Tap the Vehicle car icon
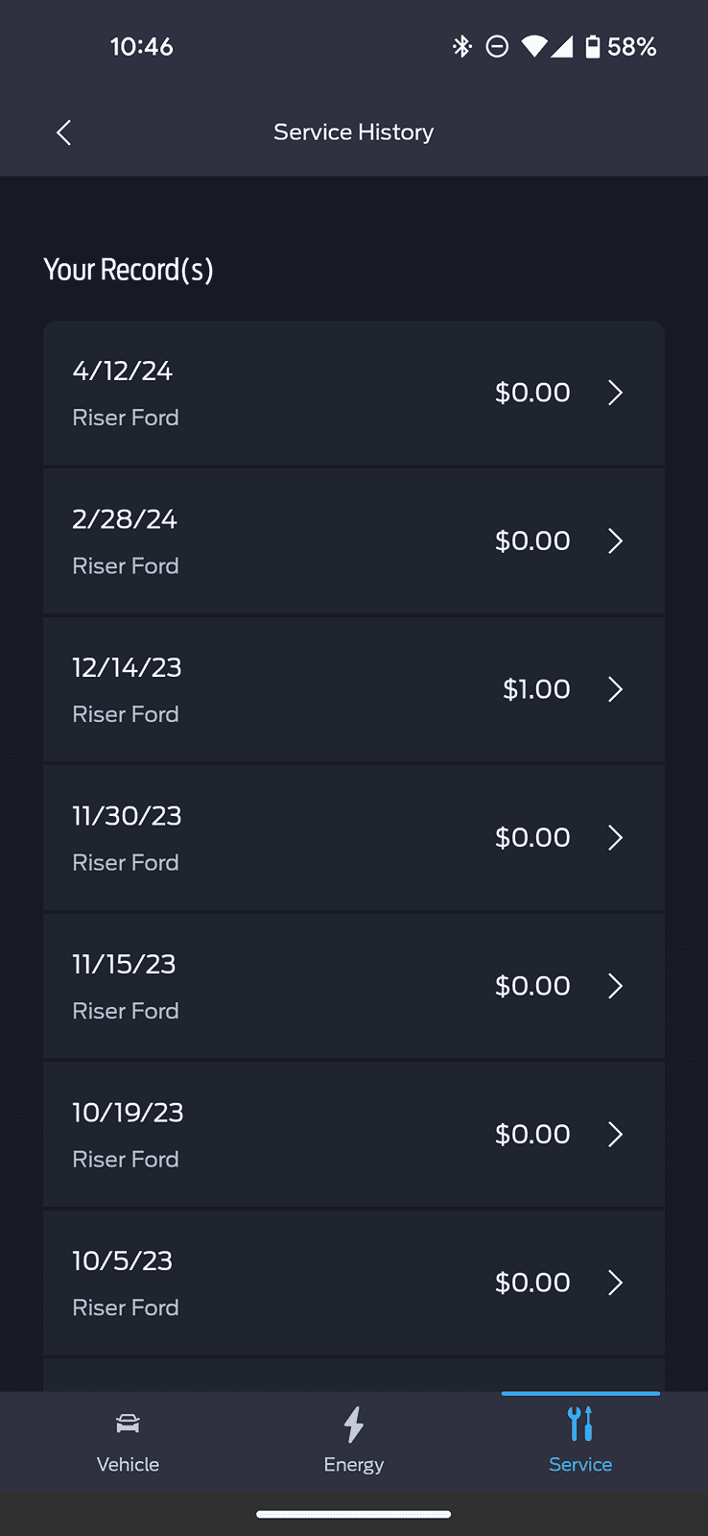This screenshot has height=1536, width=708. [128, 1423]
